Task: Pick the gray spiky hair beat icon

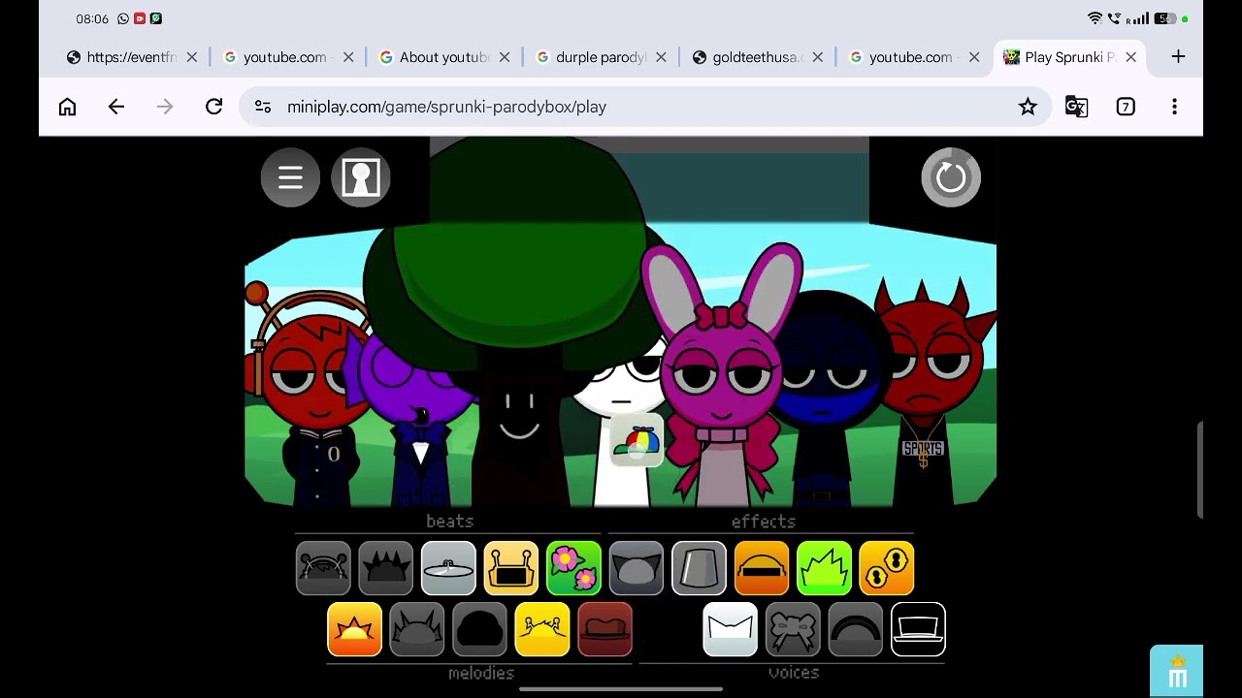Action: [386, 568]
